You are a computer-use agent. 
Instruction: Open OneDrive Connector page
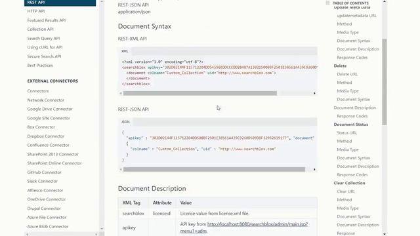coord(47,199)
